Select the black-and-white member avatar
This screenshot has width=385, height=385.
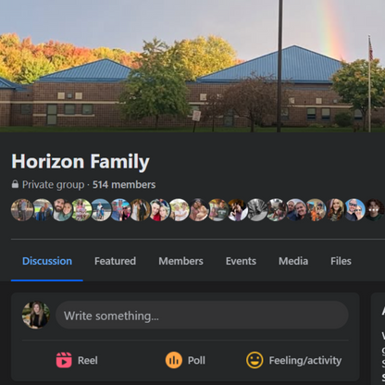pyautogui.click(x=257, y=210)
